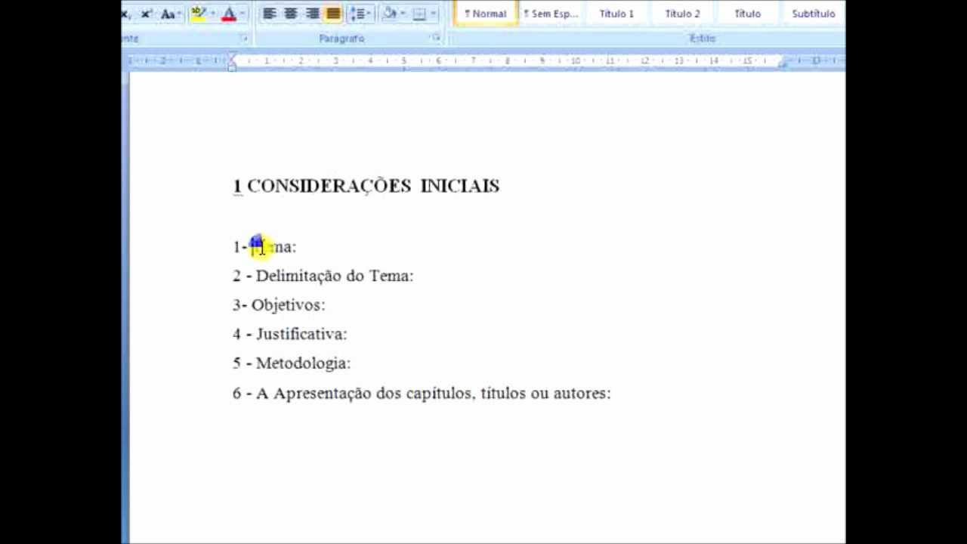The height and width of the screenshot is (544, 967).
Task: Align text to the left
Action: pos(269,14)
